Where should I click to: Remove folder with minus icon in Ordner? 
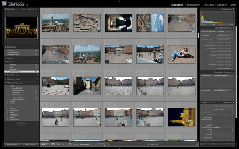[x=35, y=62]
